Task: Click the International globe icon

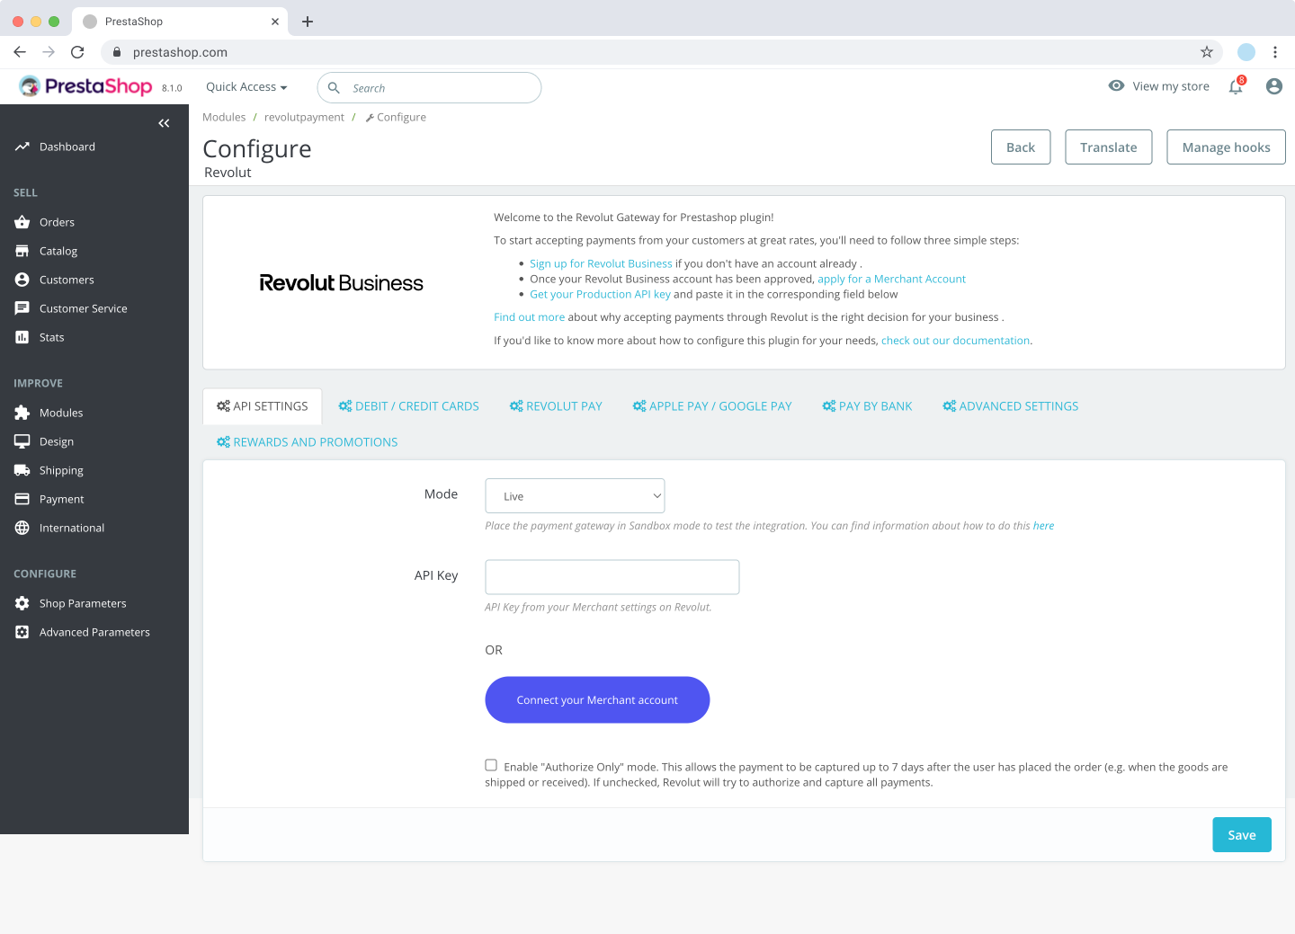Action: (22, 528)
